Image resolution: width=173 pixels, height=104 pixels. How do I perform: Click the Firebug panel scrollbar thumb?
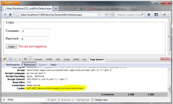click(x=169, y=89)
